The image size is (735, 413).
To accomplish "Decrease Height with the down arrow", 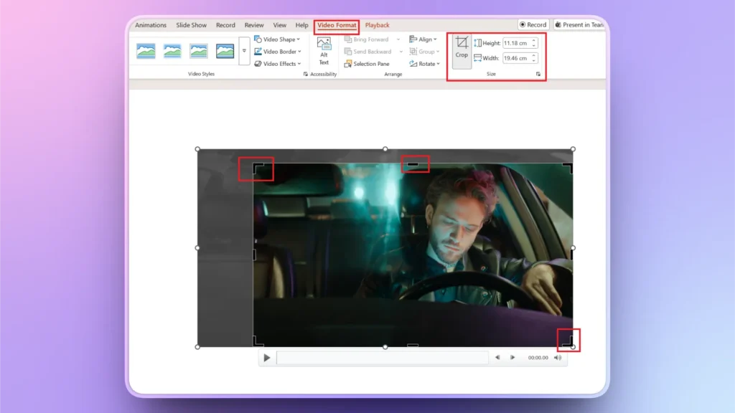I will point(534,45).
